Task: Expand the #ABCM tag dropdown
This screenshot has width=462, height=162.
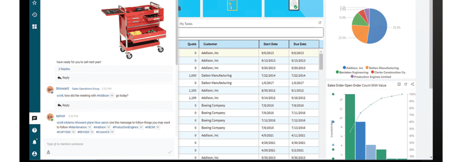Action: pos(158,127)
